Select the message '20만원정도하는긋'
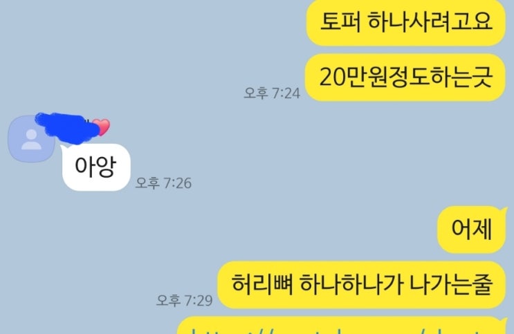This screenshot has height=334, width=514. click(405, 77)
